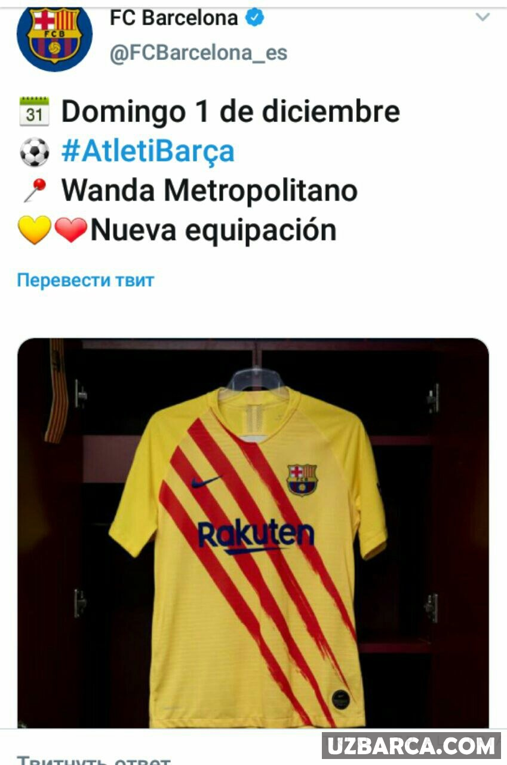Tap the Rakuten logo on the shirt

(x=256, y=536)
